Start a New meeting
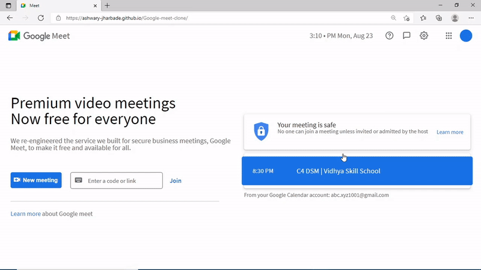Image resolution: width=481 pixels, height=270 pixels. (36, 181)
